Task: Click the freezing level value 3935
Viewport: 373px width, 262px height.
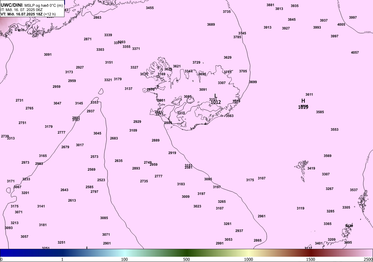Action: point(295,6)
